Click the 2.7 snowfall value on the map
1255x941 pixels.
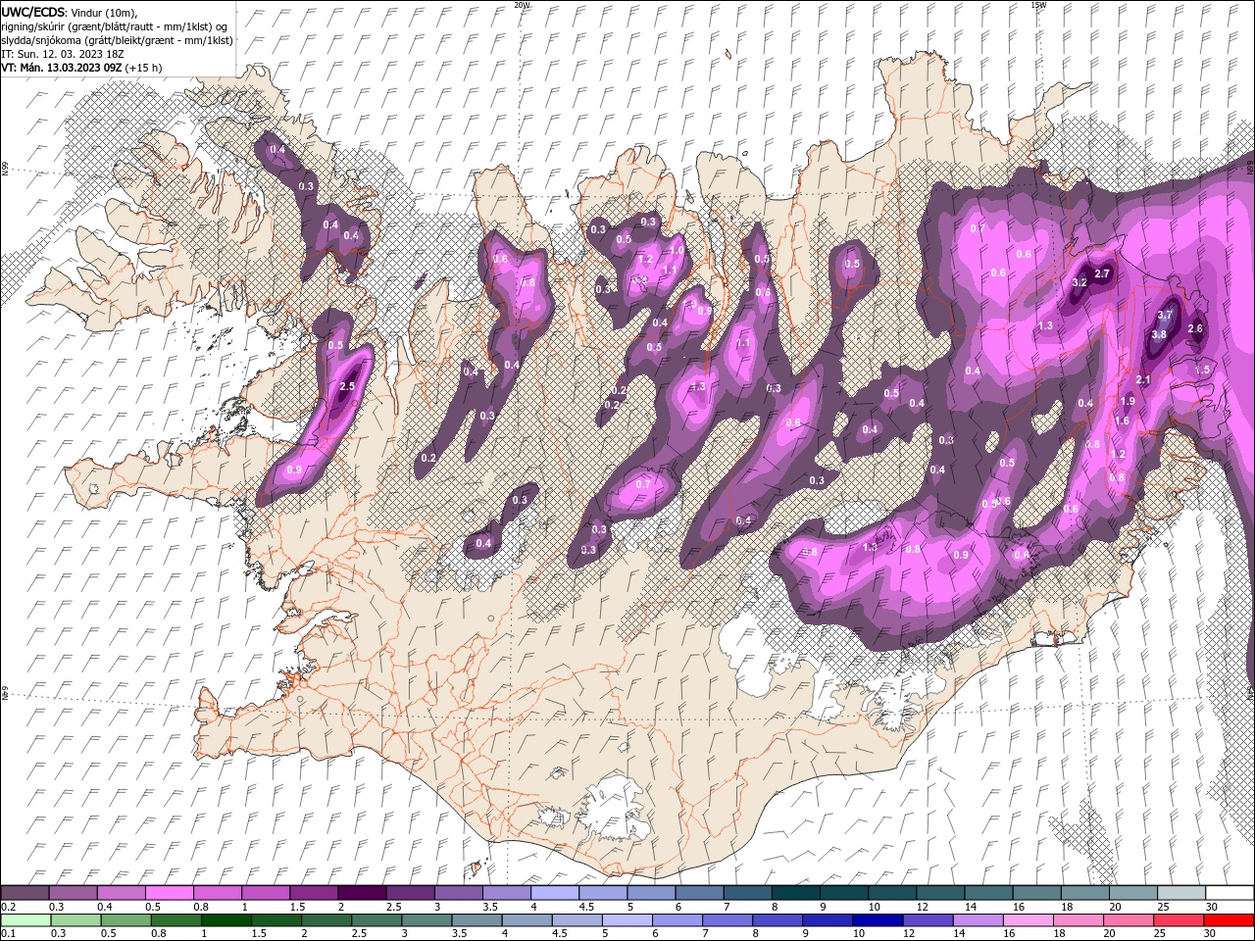pos(1102,273)
